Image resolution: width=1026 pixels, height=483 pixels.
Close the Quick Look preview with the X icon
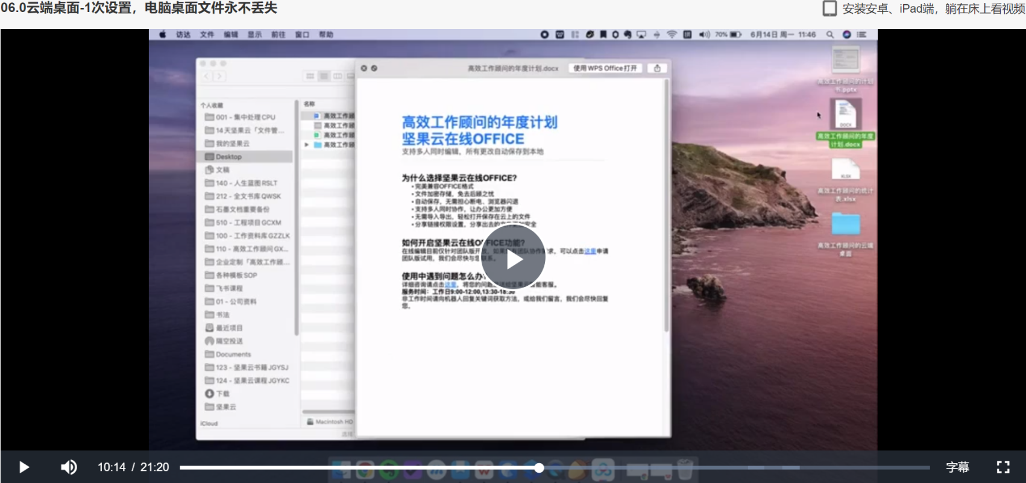(364, 68)
